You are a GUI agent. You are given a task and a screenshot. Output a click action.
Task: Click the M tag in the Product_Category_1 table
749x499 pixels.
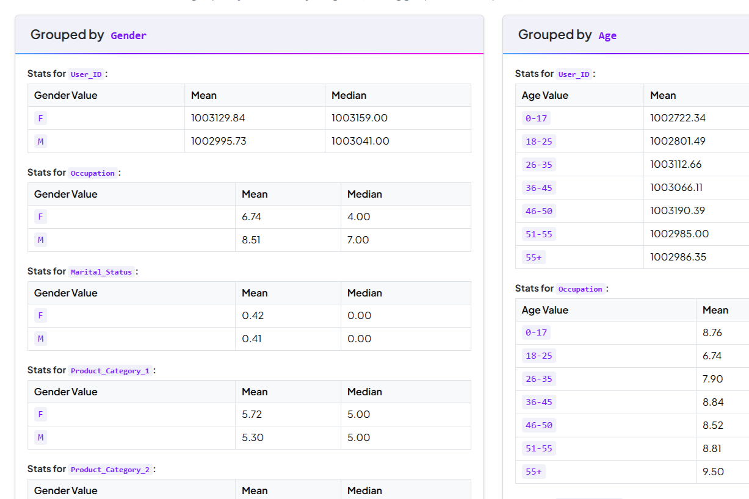(x=41, y=438)
